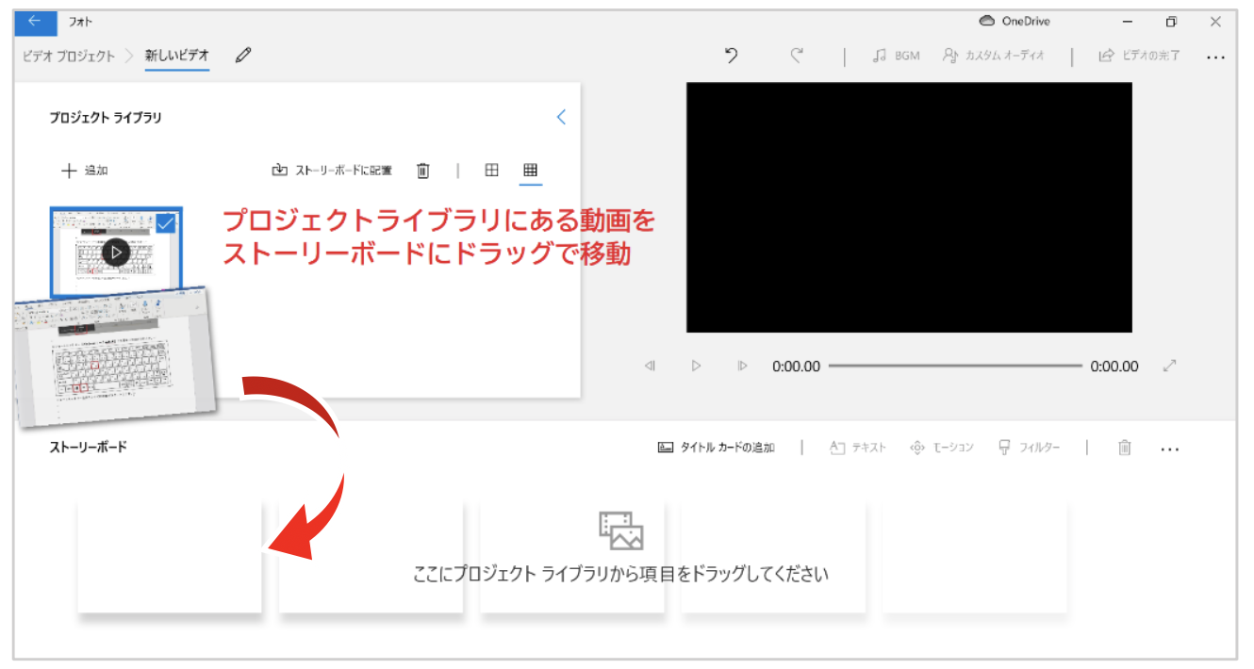Screen dimensions: 1254x669
Task: Click the preview video black area
Action: coord(909,207)
